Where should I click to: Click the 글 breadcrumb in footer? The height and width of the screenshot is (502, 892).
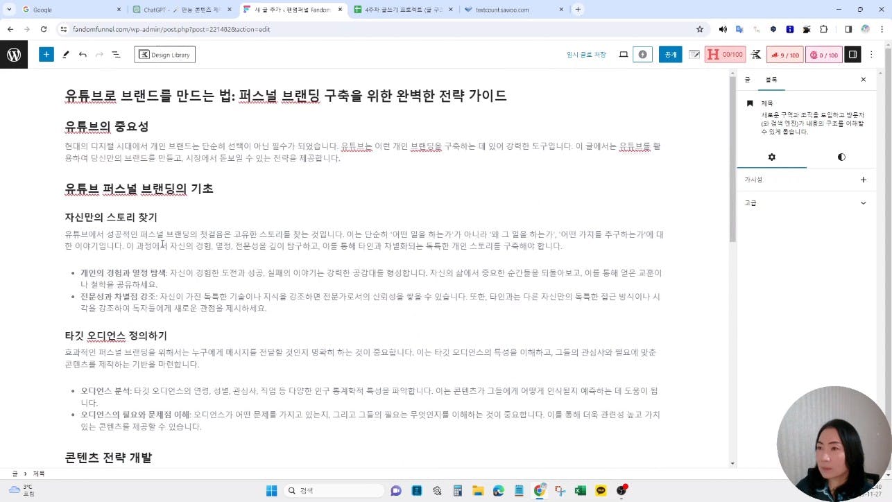15,474
